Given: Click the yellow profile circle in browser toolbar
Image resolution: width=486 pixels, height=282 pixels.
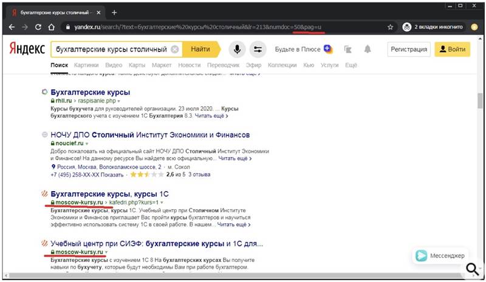Looking at the screenshot, I should click(x=474, y=27).
